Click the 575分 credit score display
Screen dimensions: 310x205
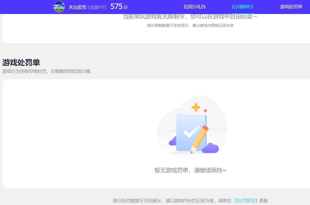119,6
